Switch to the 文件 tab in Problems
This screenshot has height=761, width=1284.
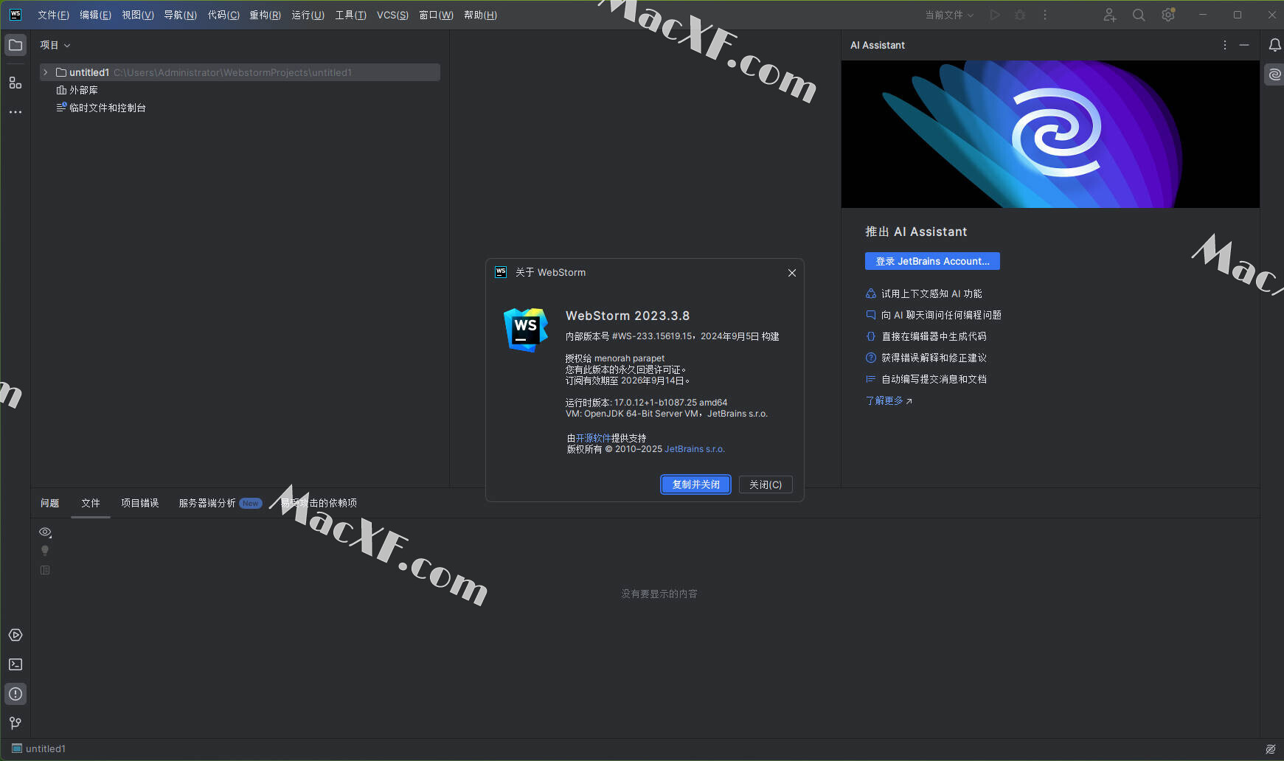[x=91, y=503]
